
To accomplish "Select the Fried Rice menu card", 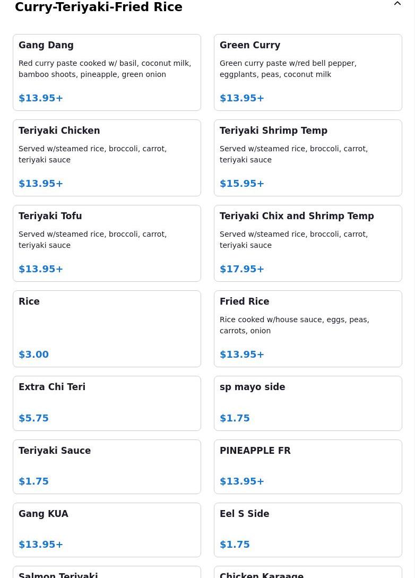I will pyautogui.click(x=308, y=329).
